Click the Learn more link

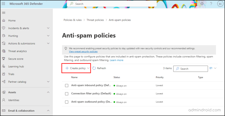point(117,60)
